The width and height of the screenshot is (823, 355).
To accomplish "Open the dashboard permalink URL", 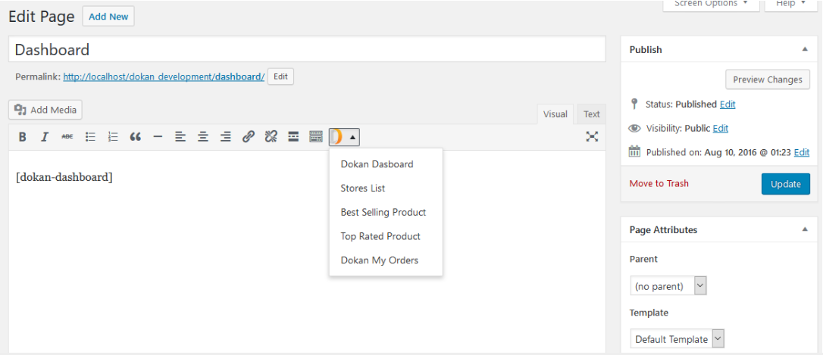I will point(164,76).
